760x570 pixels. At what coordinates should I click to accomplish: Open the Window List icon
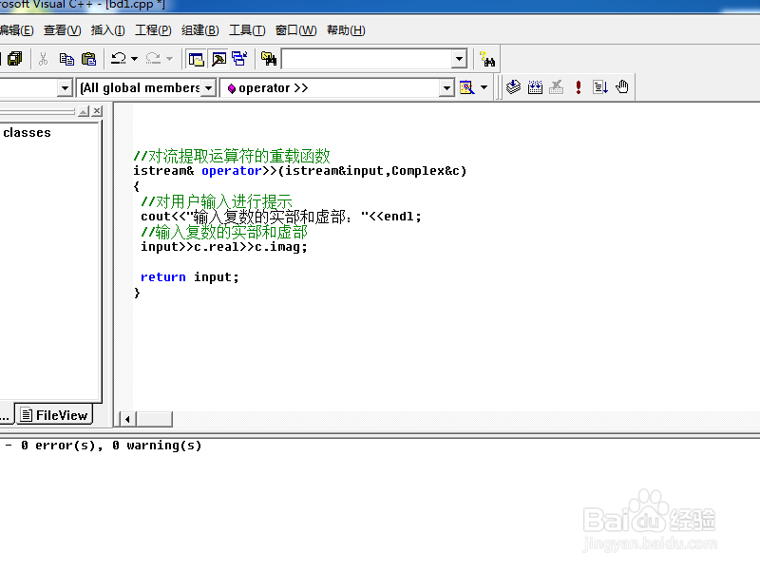[x=240, y=59]
